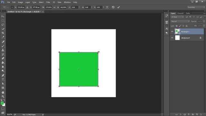Select the Blur tool

(3, 67)
